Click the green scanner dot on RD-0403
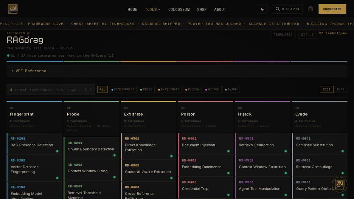 228,195
